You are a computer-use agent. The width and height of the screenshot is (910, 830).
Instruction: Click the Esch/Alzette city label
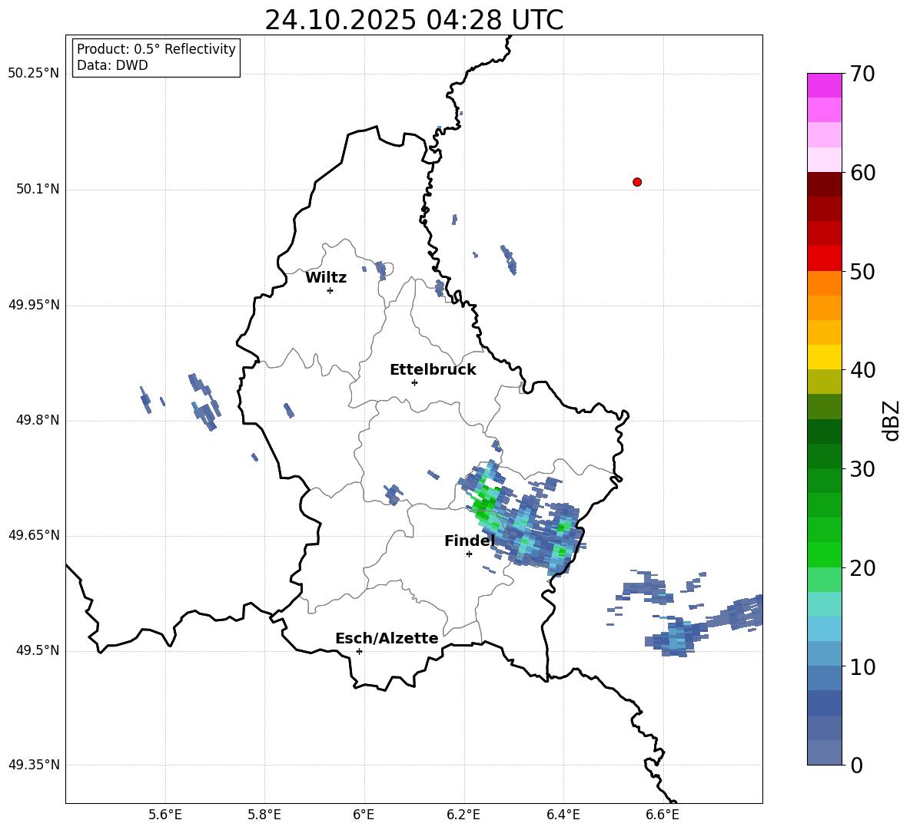tap(387, 638)
